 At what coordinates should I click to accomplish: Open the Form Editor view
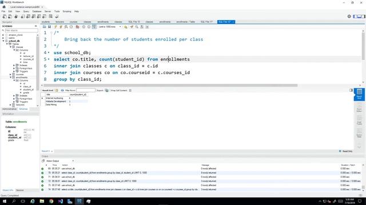pyautogui.click(x=359, y=108)
